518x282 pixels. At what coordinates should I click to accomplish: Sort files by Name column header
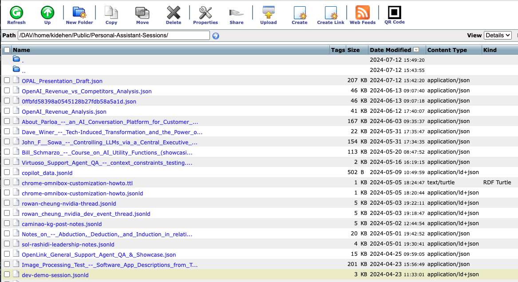[x=21, y=50]
